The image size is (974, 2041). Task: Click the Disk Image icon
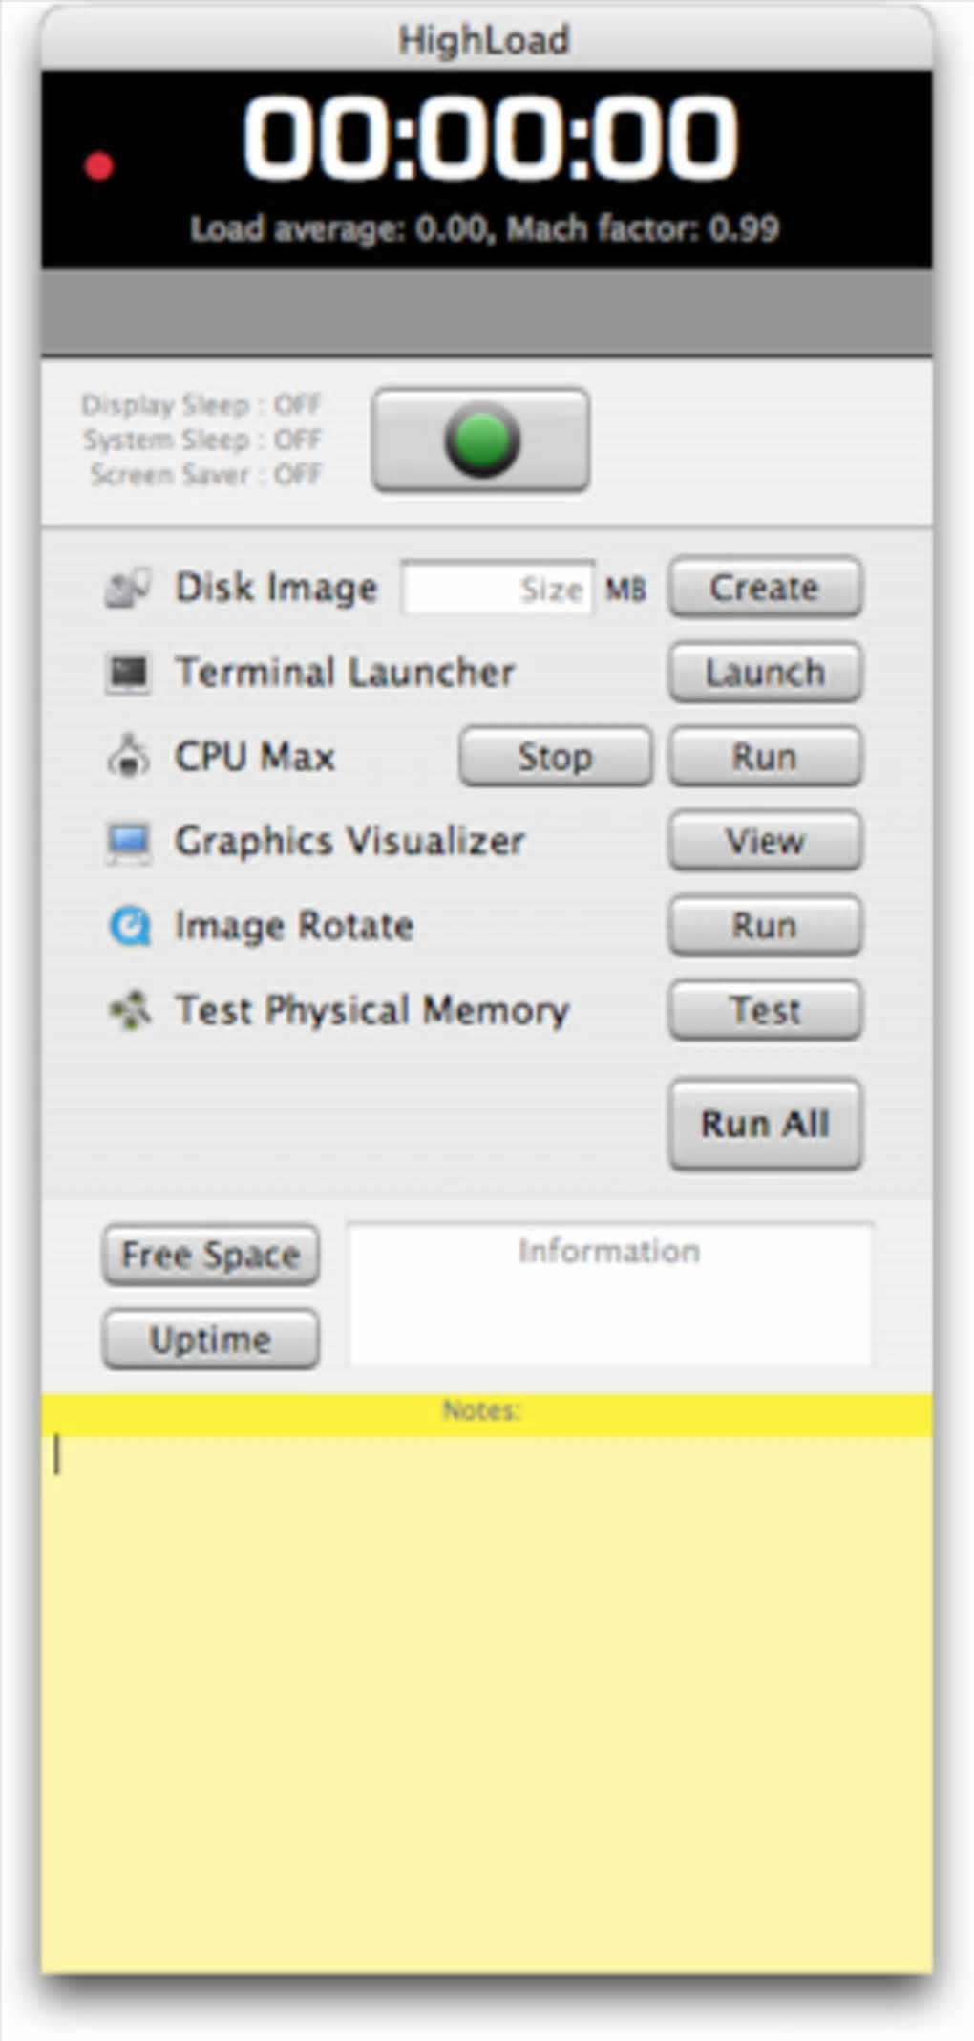128,588
